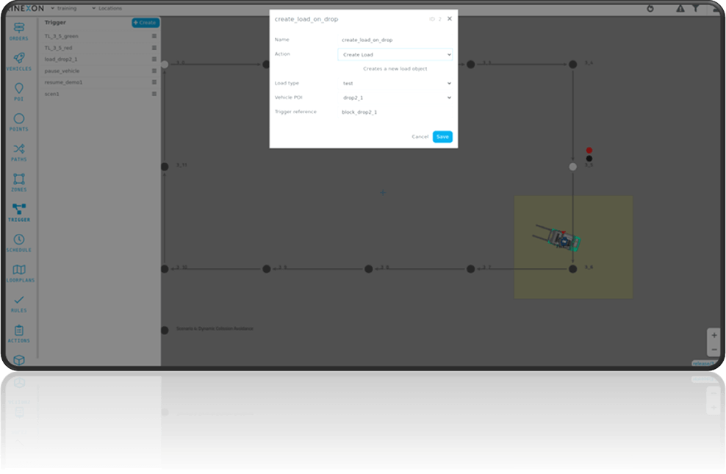
Task: Zoom in the map with plus button
Action: [714, 335]
